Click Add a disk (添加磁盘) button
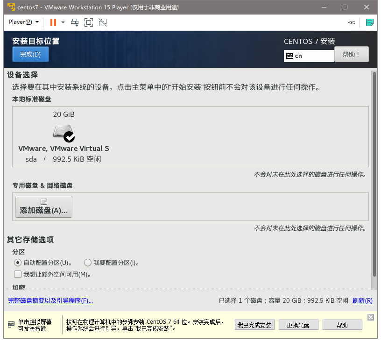381x342 pixels. 44,207
